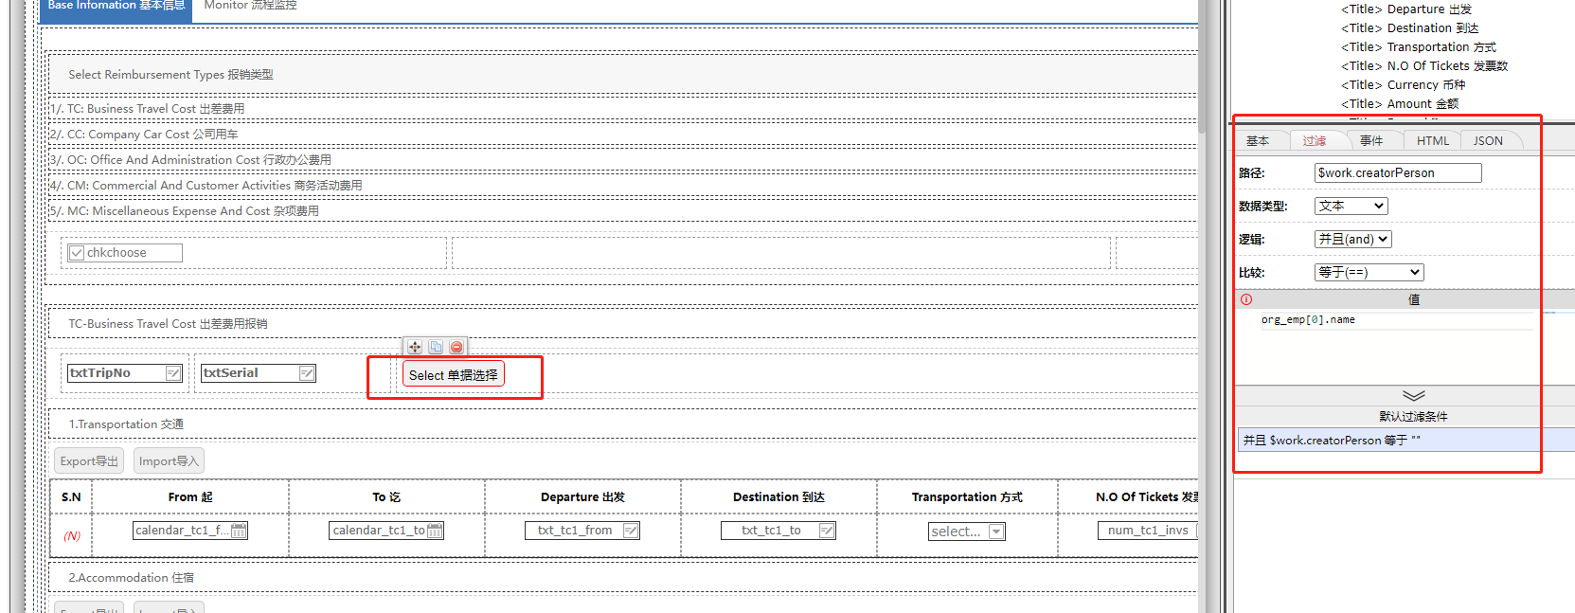
Task: Click the 4/. CM: Commercial And Customer Activities row
Action: 623,186
